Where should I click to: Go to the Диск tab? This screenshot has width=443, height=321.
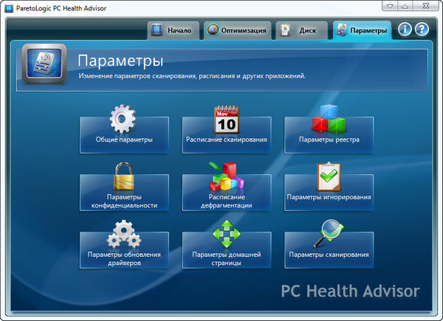[301, 31]
